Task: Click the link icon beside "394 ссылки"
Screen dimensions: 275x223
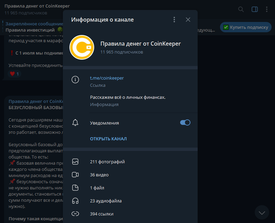Action: click(75, 214)
